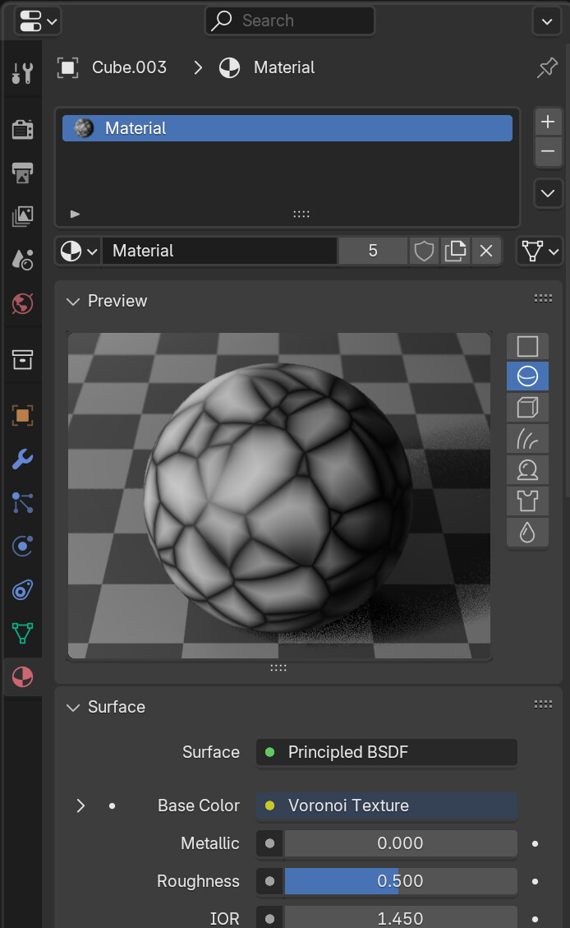The image size is (570, 928).
Task: Click the properties Search field
Action: (x=290, y=21)
